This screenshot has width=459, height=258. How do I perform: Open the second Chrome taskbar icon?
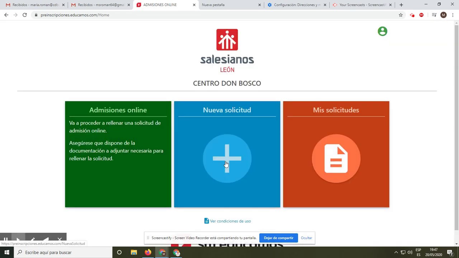pyautogui.click(x=177, y=252)
